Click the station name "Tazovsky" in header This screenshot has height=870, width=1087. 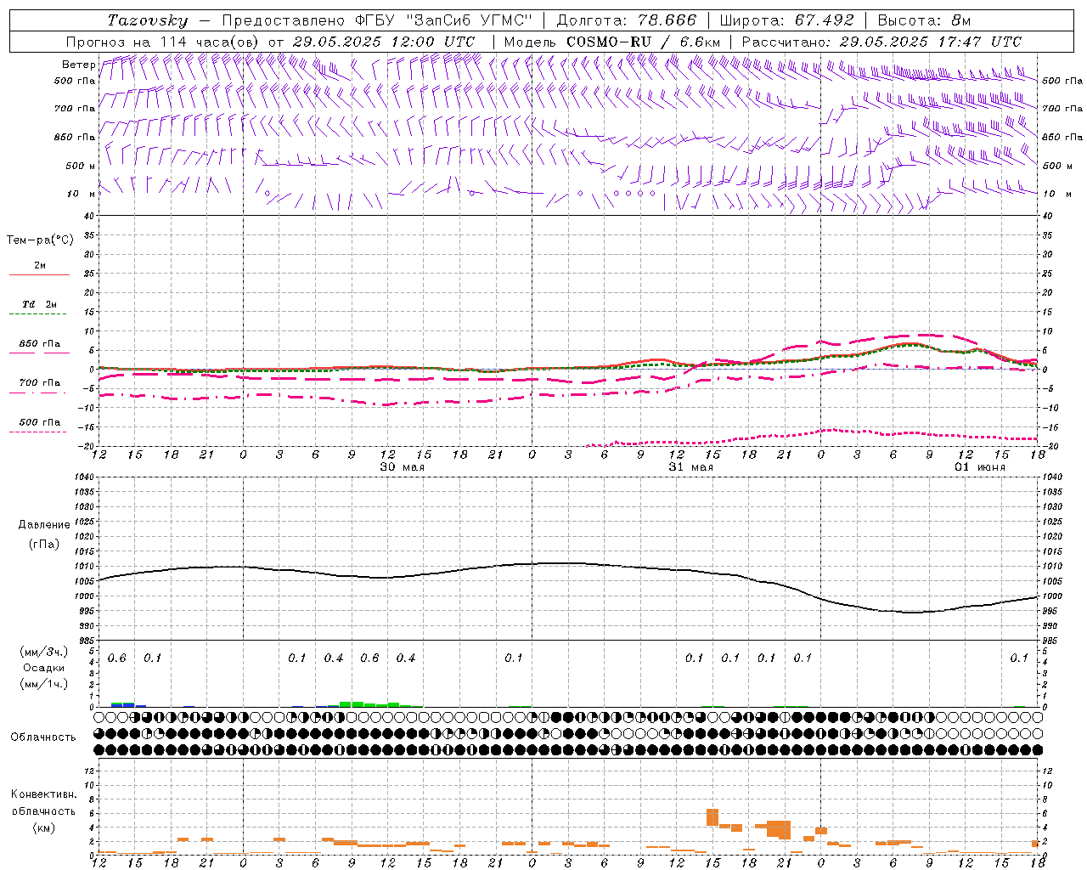click(x=147, y=20)
